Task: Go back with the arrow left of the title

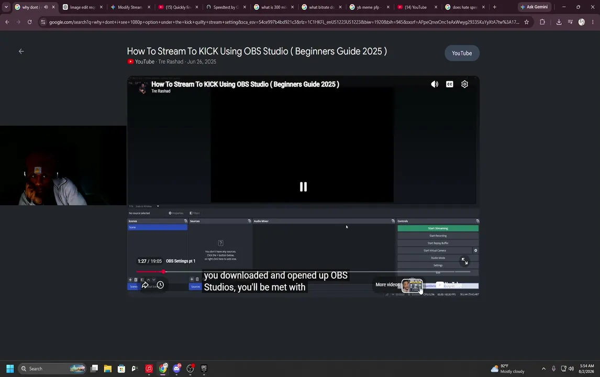Action: click(x=21, y=51)
